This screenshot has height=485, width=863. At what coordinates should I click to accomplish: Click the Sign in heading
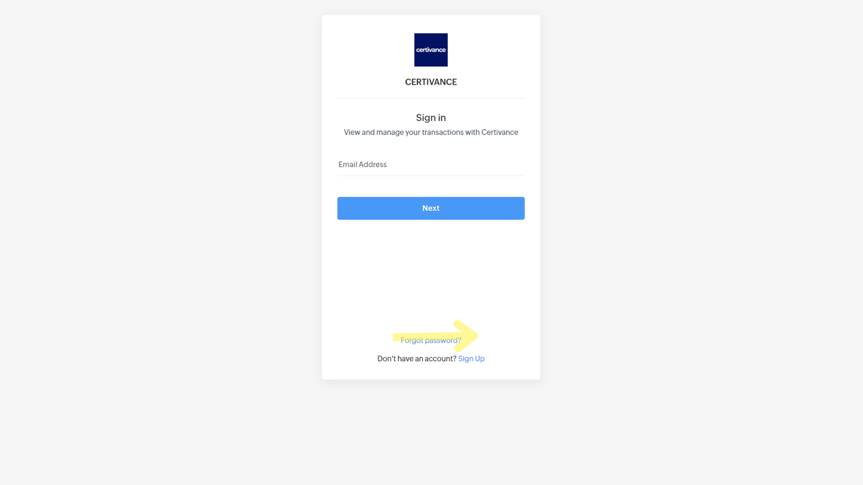coord(431,118)
